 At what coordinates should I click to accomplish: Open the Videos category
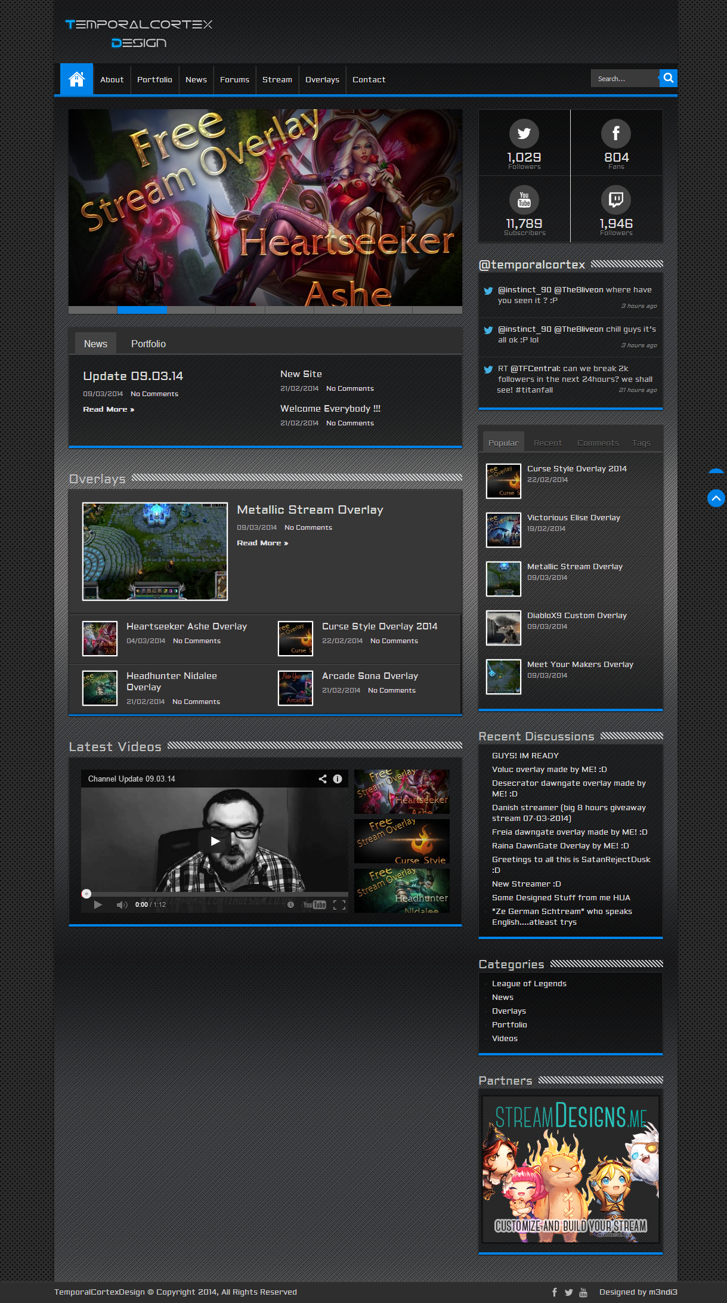[x=505, y=1038]
